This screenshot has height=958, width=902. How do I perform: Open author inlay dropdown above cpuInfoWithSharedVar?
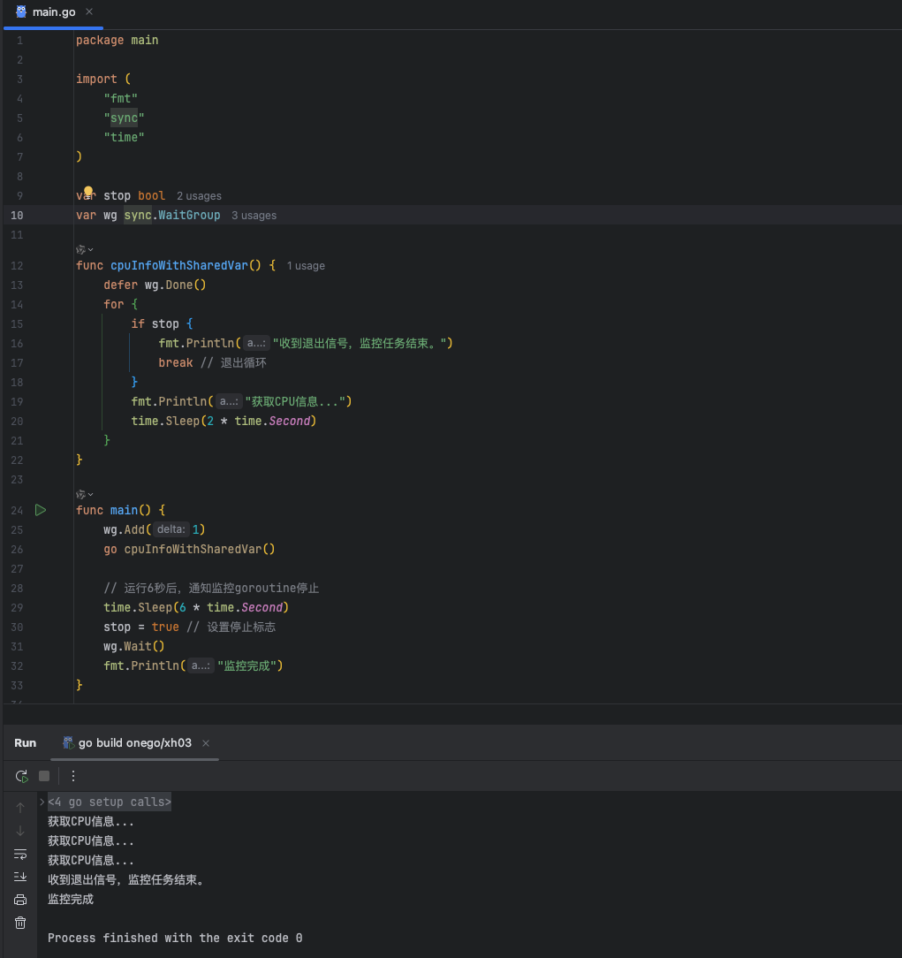pyautogui.click(x=84, y=249)
